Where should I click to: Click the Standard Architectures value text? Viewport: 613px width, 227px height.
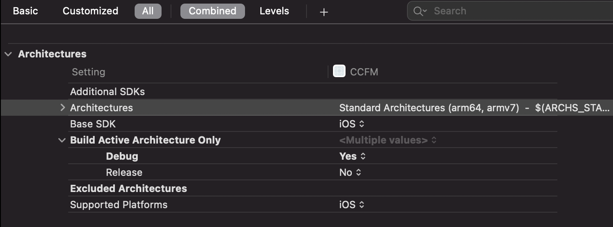point(429,108)
